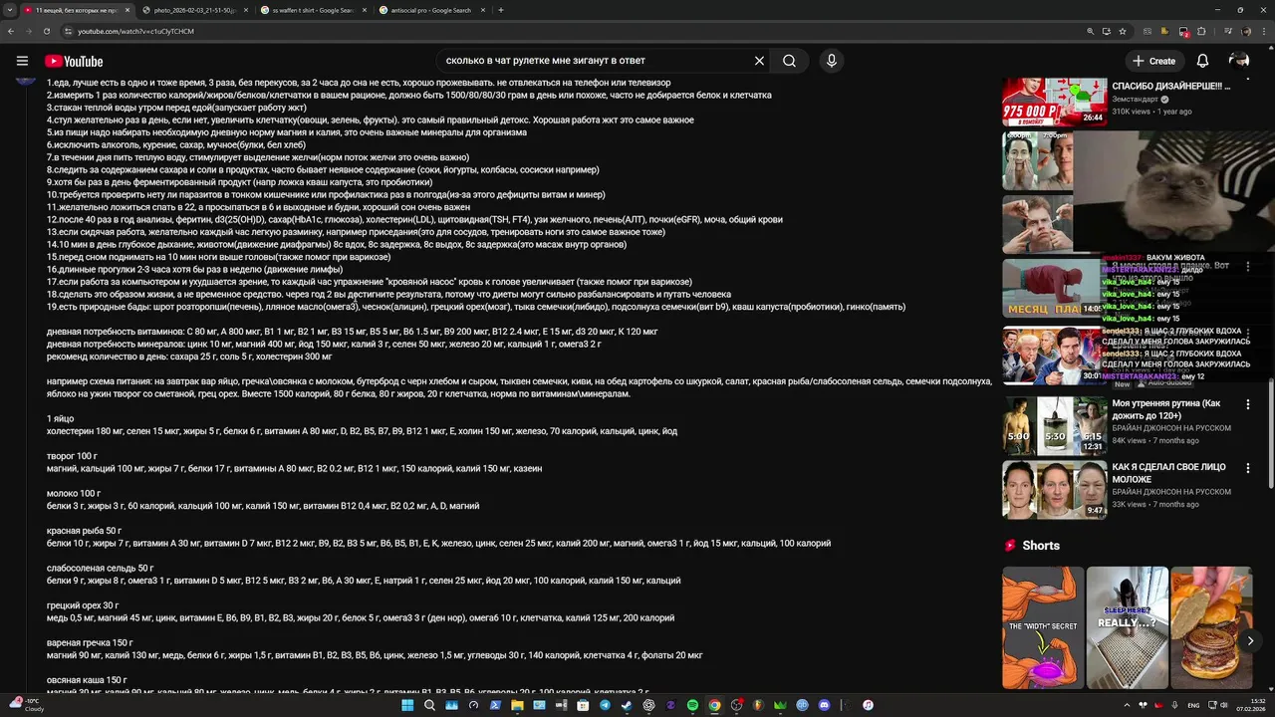This screenshot has width=1275, height=717.
Task: Click the Create button
Action: pos(1154,61)
